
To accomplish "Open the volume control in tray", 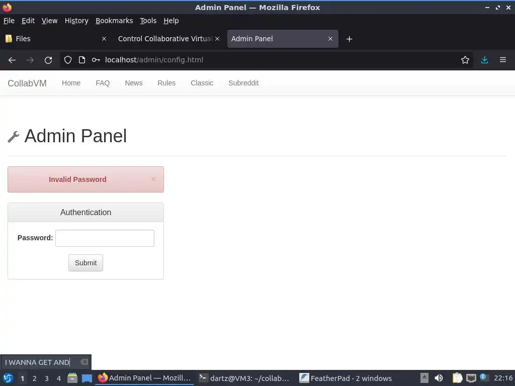I will (x=439, y=378).
